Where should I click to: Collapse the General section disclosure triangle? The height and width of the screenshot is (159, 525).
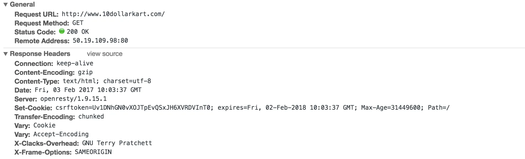[x=6, y=5]
